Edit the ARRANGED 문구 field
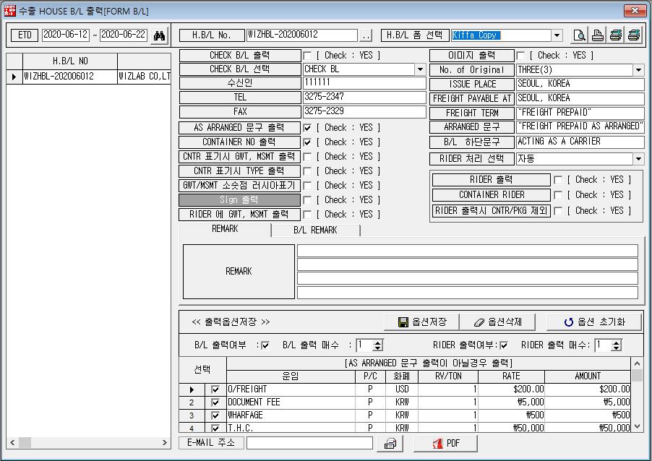This screenshot has width=652, height=461. point(580,126)
